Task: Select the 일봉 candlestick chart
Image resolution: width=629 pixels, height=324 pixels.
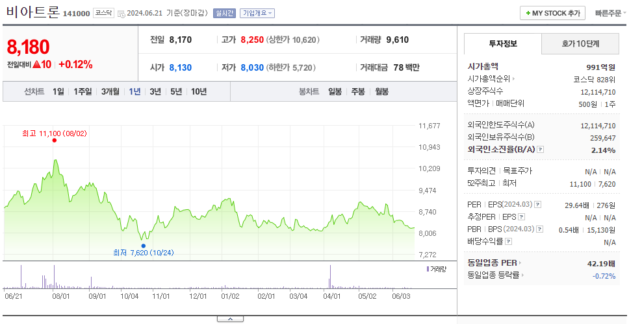Action: (335, 91)
